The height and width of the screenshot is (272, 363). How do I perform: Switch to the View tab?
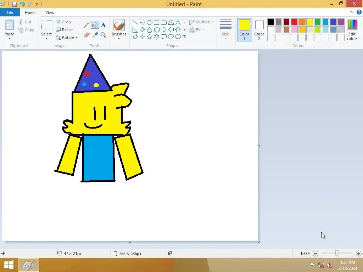[x=50, y=13]
